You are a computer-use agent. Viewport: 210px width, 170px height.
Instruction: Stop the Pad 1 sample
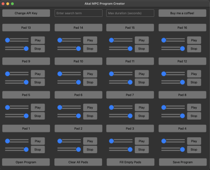(38, 150)
